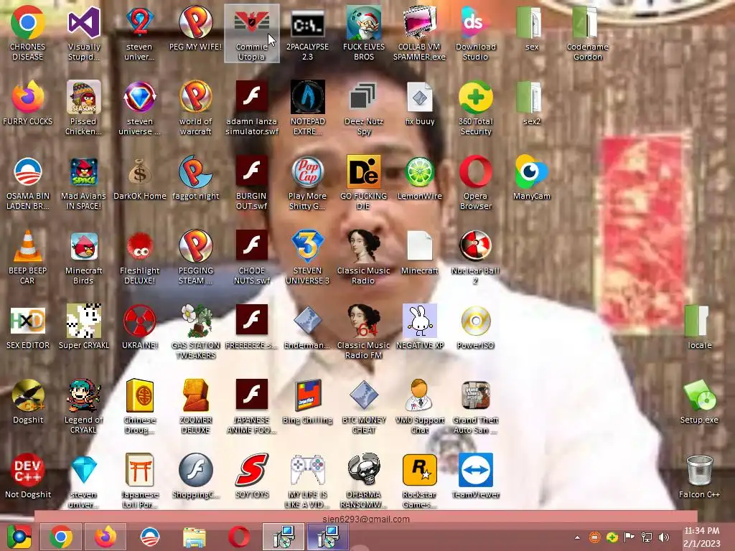
Task: Show hidden system tray icons
Action: coord(578,537)
